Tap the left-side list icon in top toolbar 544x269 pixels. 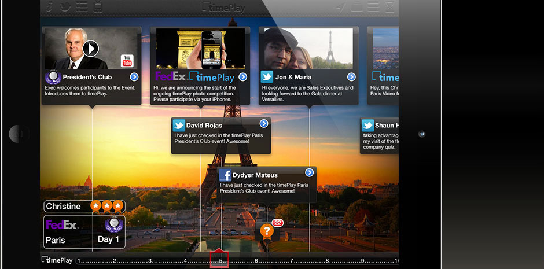[x=82, y=6]
